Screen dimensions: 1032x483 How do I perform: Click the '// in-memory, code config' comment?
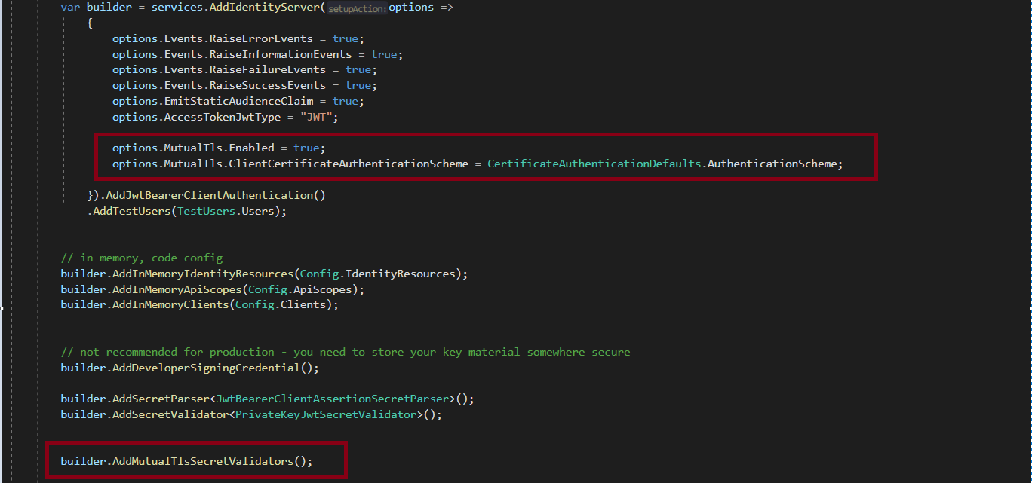[x=142, y=258]
